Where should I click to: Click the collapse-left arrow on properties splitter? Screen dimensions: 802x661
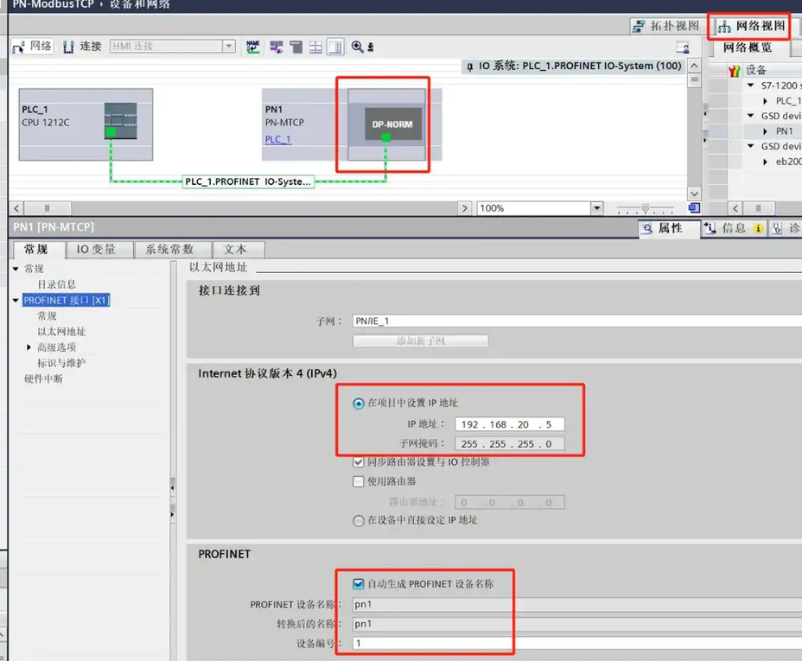(172, 488)
